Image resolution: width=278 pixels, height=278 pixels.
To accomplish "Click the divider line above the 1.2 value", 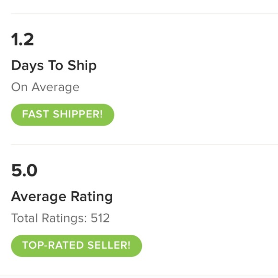I will (x=144, y=13).
